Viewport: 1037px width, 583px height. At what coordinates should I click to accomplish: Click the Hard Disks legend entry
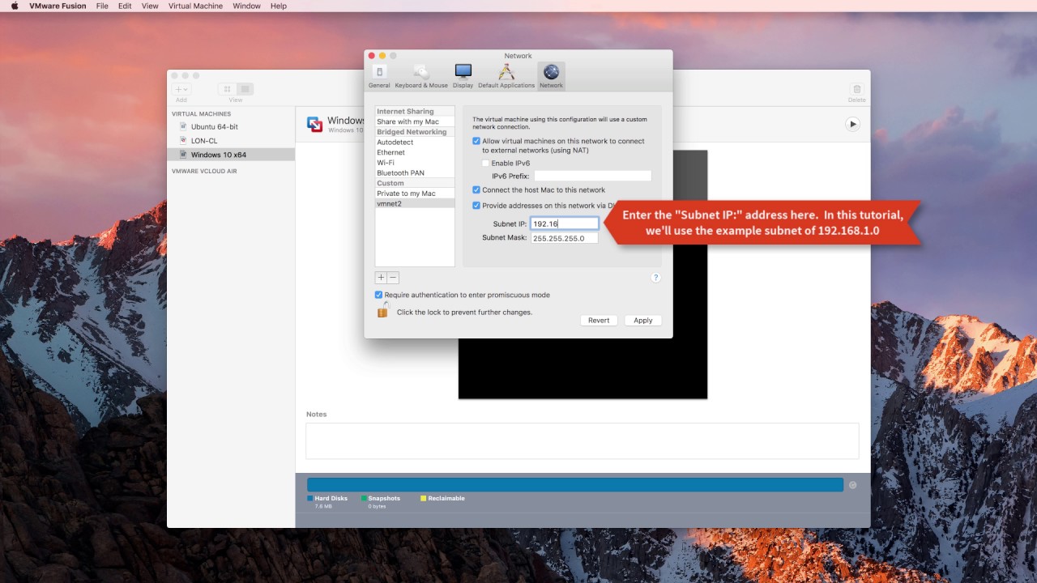click(x=327, y=499)
